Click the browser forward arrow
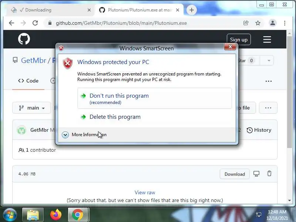296x222 pixels. [23, 23]
